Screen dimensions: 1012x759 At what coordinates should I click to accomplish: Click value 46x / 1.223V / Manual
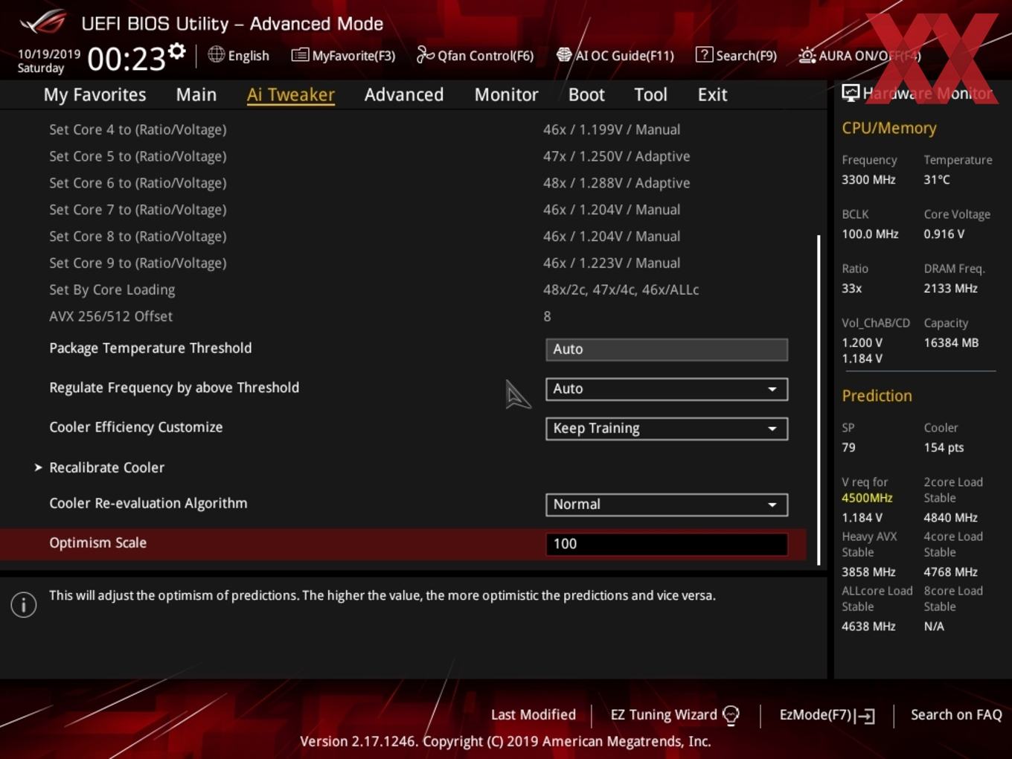[x=612, y=263]
